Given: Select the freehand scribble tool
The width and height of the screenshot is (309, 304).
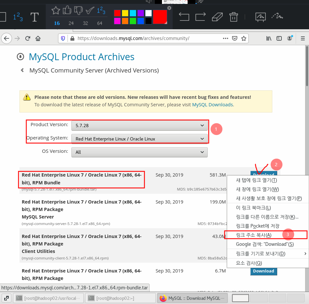Looking at the screenshot, I should [277, 16].
